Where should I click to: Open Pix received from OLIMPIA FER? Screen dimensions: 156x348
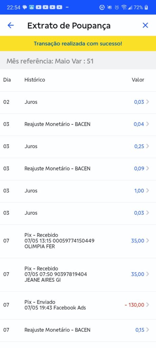click(78, 241)
